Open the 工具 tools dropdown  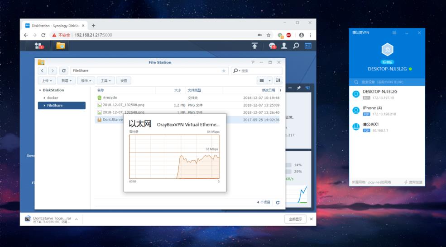pyautogui.click(x=106, y=80)
